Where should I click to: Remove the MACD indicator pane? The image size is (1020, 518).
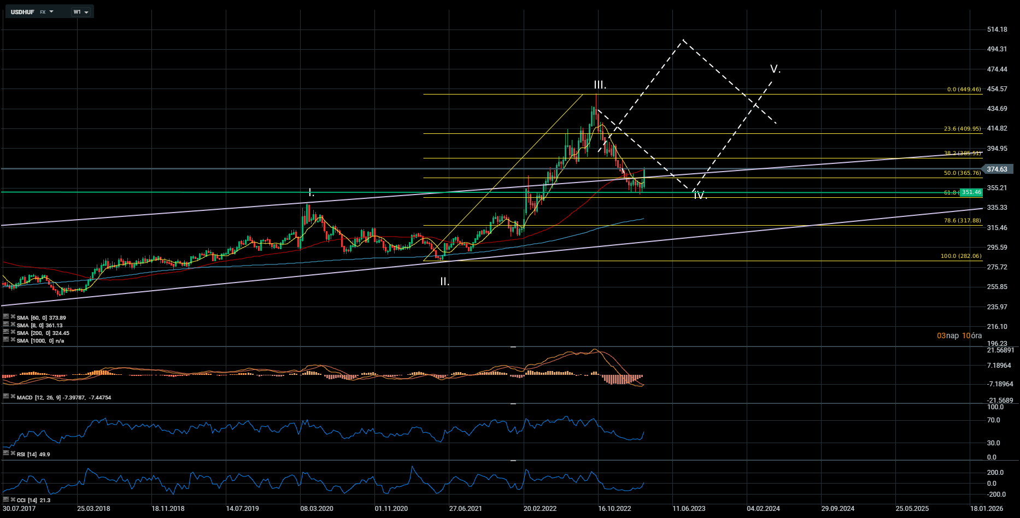(x=13, y=397)
